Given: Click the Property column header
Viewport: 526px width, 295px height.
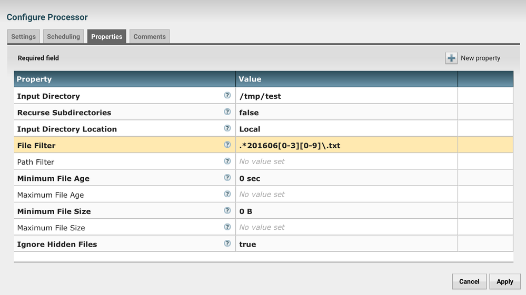Looking at the screenshot, I should (124, 79).
